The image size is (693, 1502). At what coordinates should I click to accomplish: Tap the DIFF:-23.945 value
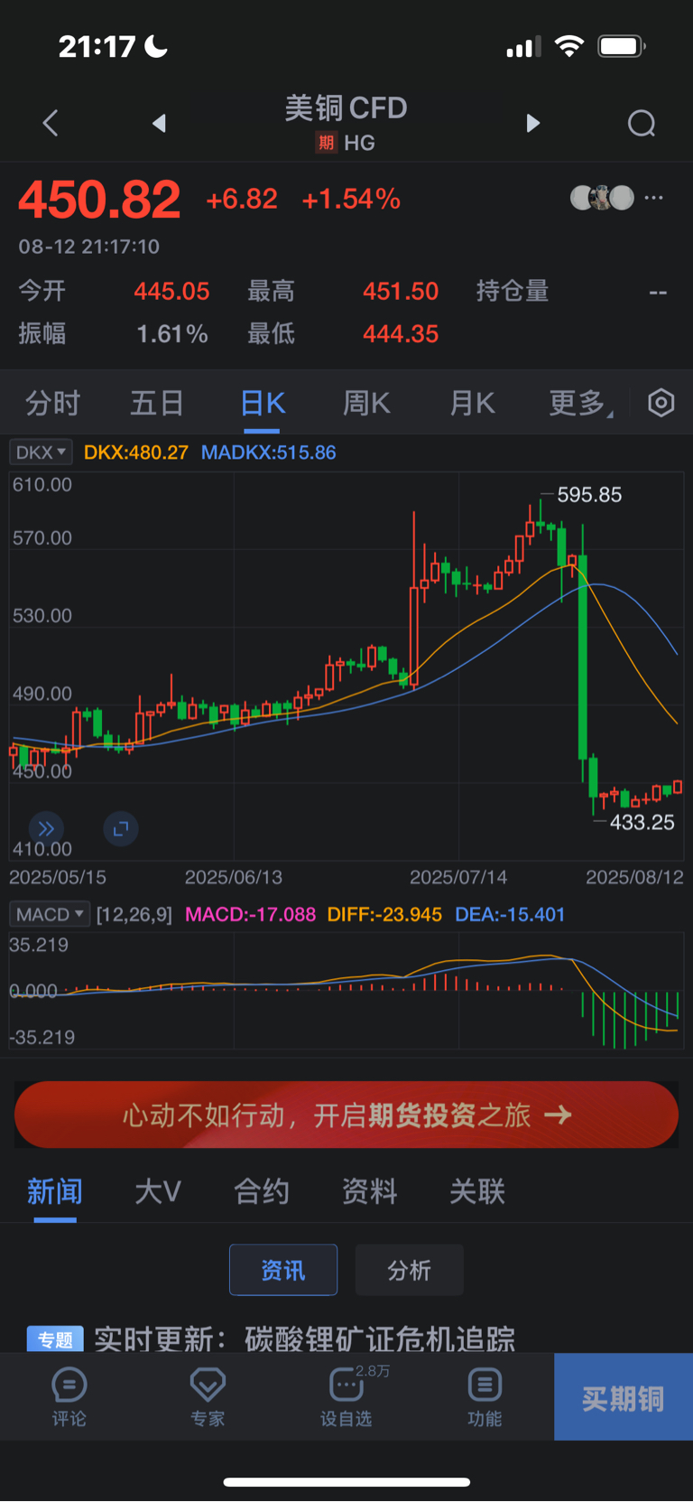coord(384,914)
